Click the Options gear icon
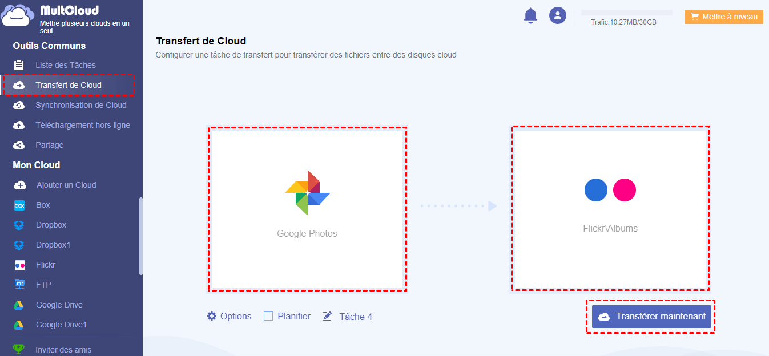The image size is (769, 356). click(212, 316)
